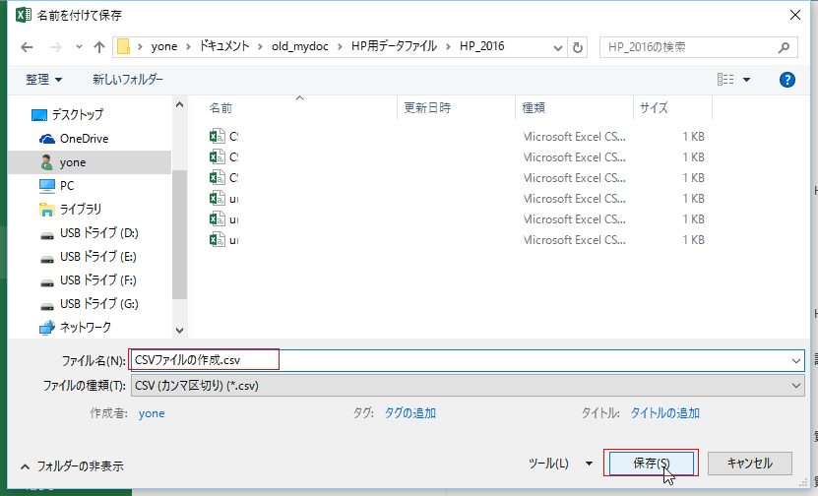Viewport: 818px width, 496px height.
Task: Open the view options dropdown arrow
Action: click(x=746, y=80)
